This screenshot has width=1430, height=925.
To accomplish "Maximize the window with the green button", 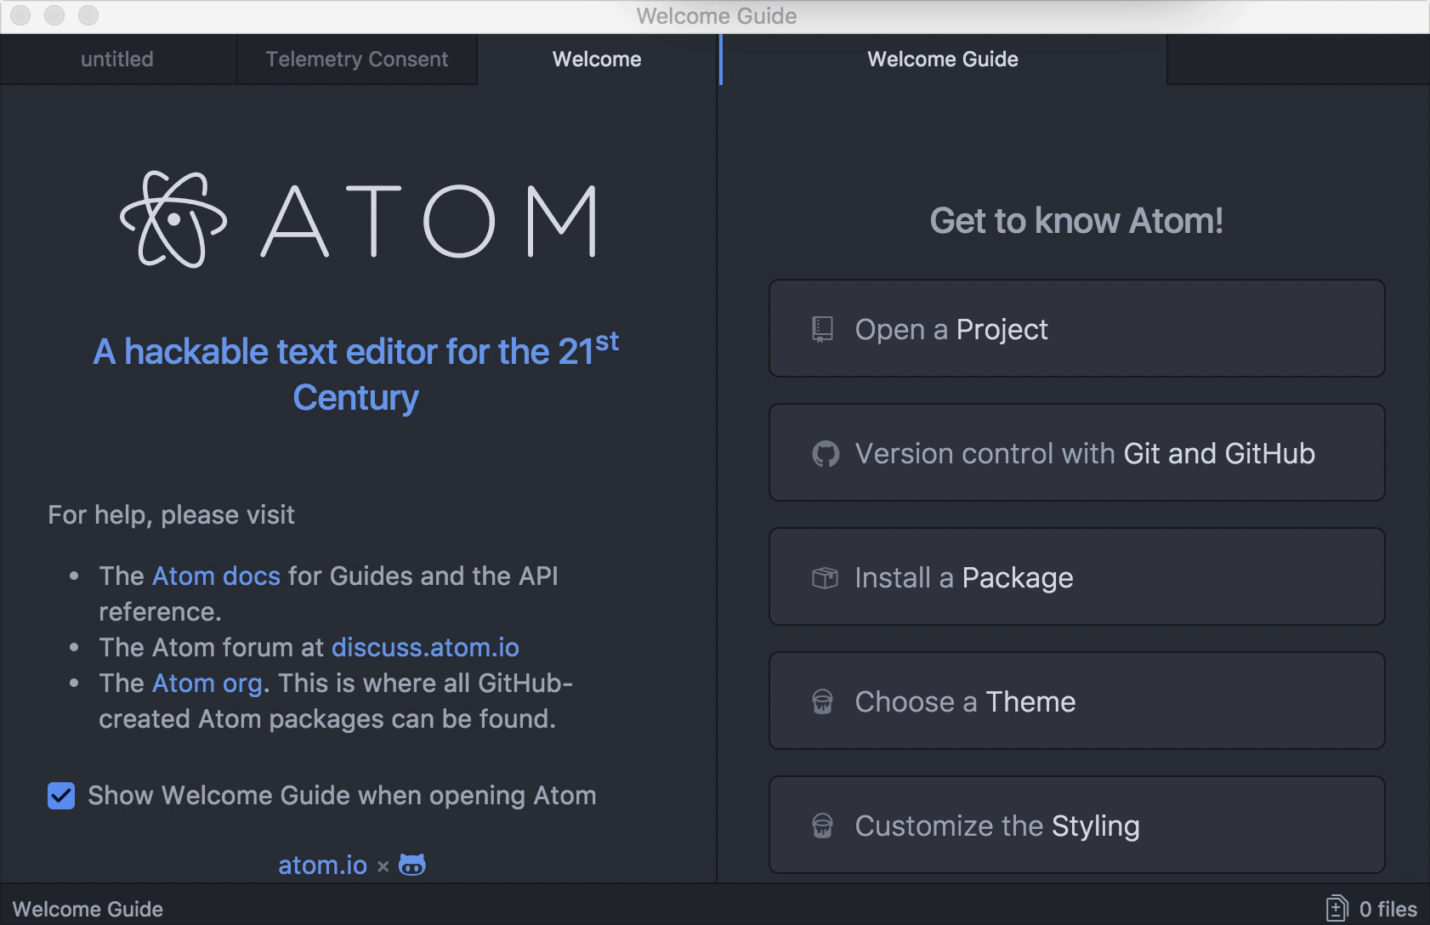I will [x=88, y=15].
